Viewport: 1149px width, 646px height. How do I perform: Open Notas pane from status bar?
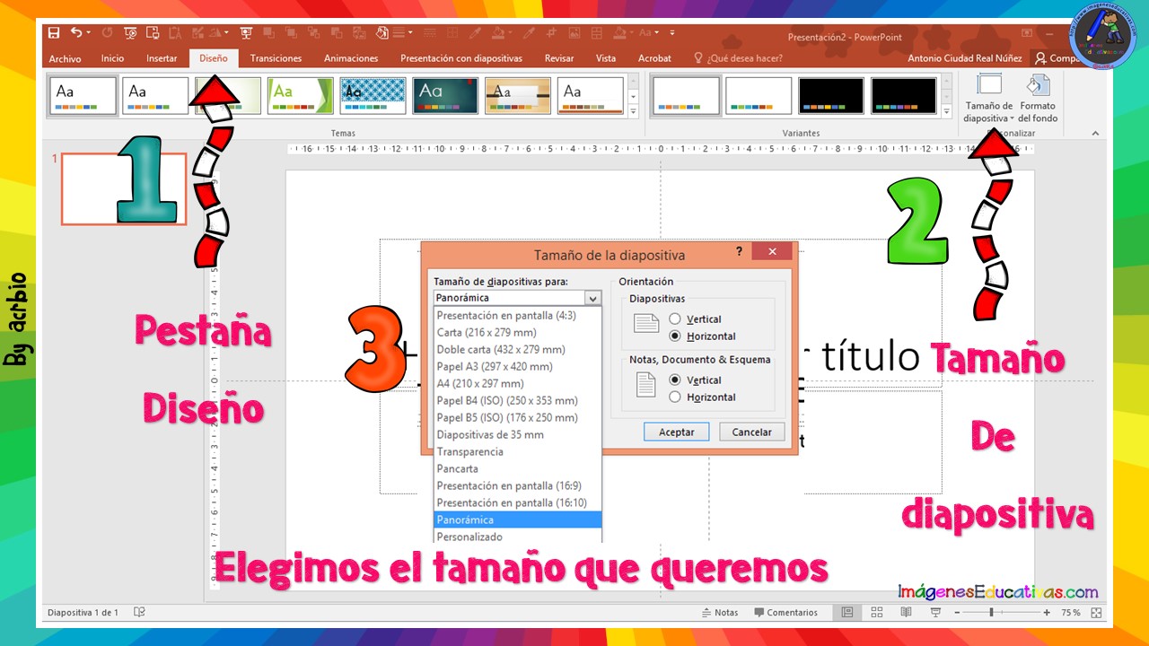point(720,613)
